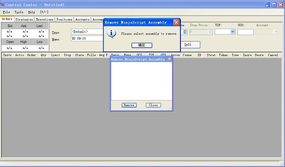The image size is (285, 167).
Task: Click the Limit column header
Action: pyautogui.click(x=55, y=55)
